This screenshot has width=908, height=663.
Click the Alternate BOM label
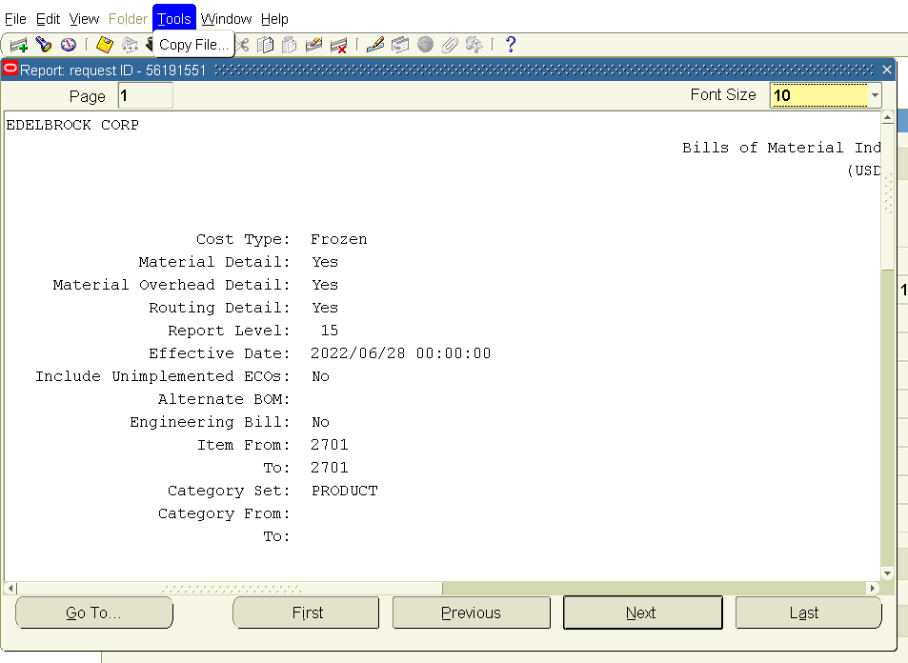coord(224,399)
